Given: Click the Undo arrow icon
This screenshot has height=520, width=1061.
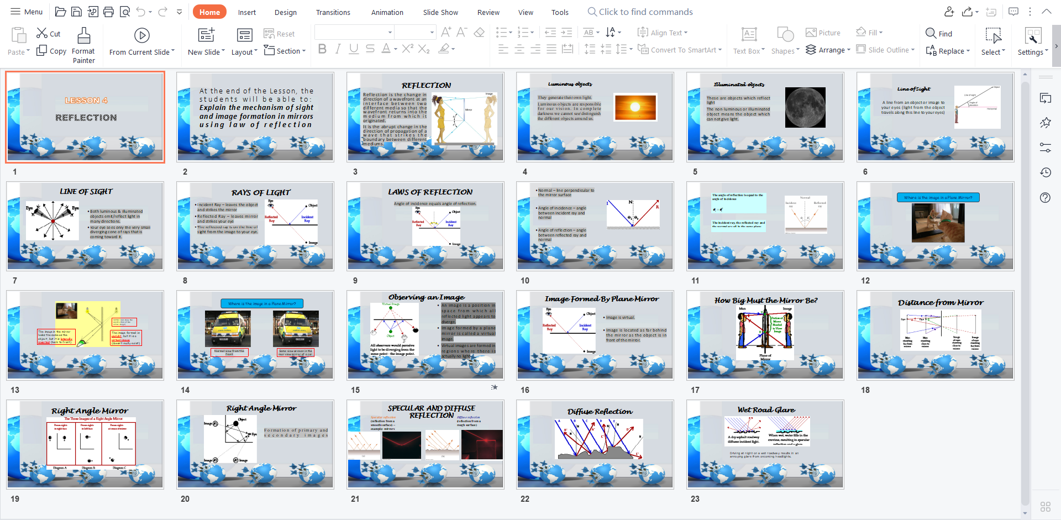Looking at the screenshot, I should coord(140,12).
